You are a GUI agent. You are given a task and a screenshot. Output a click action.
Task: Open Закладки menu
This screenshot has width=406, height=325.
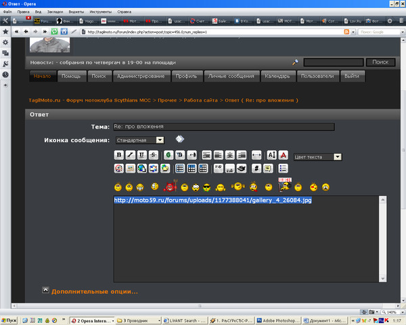[x=55, y=12]
